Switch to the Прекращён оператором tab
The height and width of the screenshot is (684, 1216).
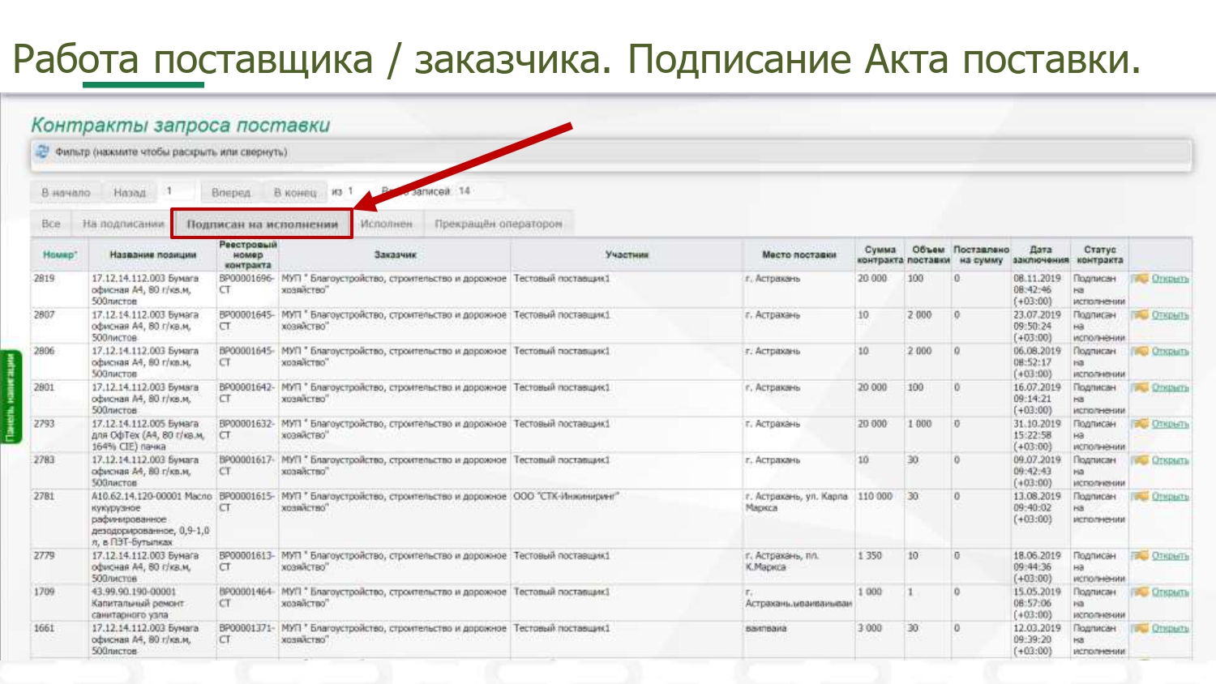[498, 224]
